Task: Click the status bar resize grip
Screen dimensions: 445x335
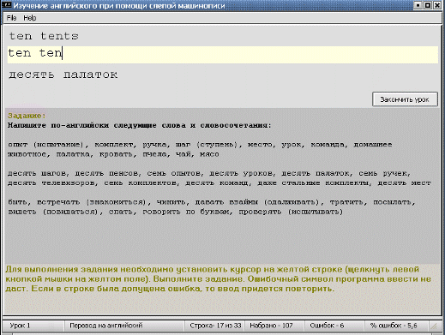Action: tap(434, 326)
